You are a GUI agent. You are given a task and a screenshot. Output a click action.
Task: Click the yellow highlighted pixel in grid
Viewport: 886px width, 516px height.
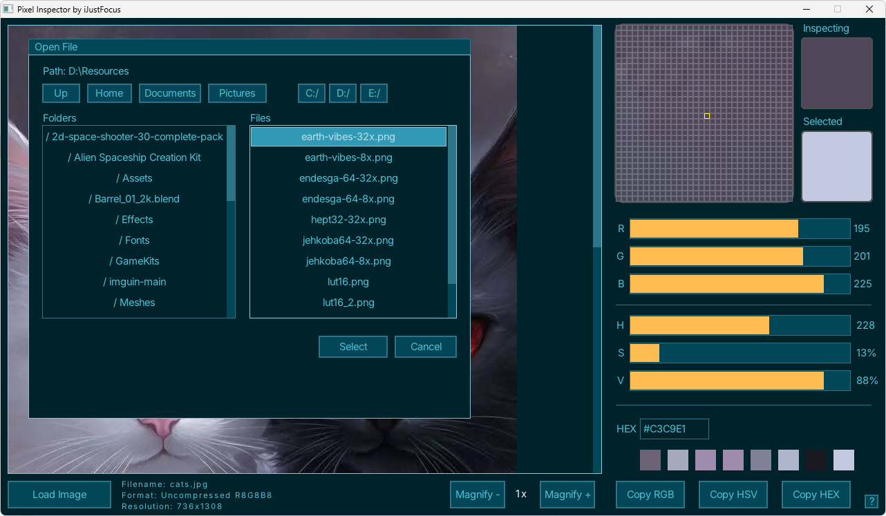coord(707,116)
